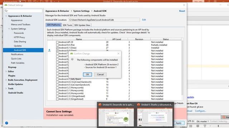Click PowerPoint icon on Unidad II preview

point(138,105)
